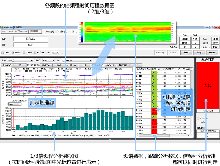Screen dimensions: 220x166
Task: Click the heatmap color scale bar
Action: coord(82,32)
